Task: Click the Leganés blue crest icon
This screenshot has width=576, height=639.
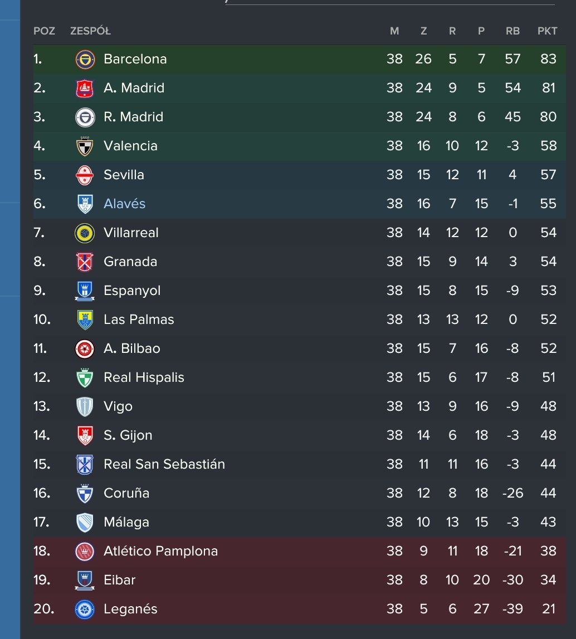Action: click(85, 609)
